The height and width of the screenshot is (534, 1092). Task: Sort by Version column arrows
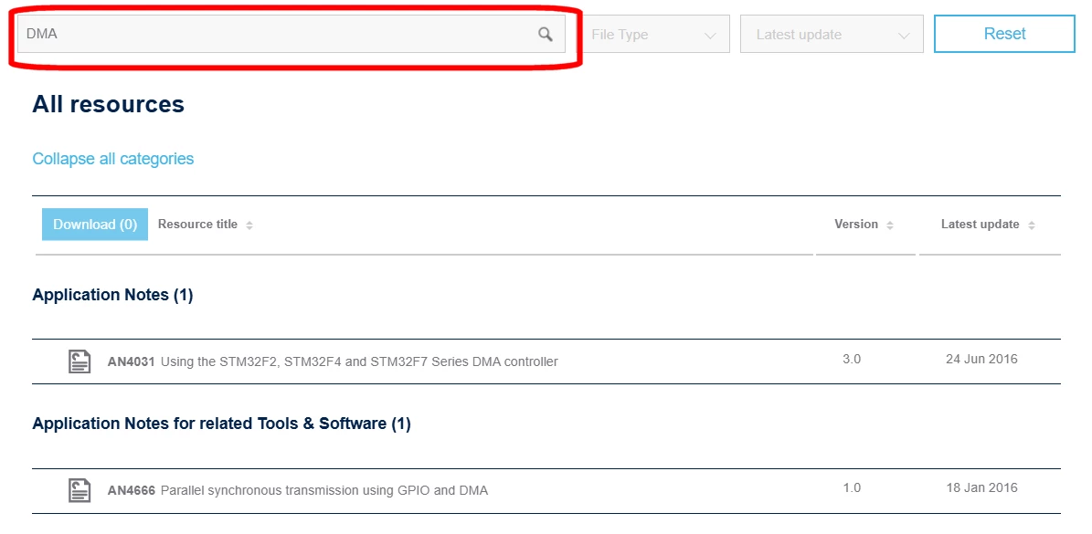[x=889, y=225]
